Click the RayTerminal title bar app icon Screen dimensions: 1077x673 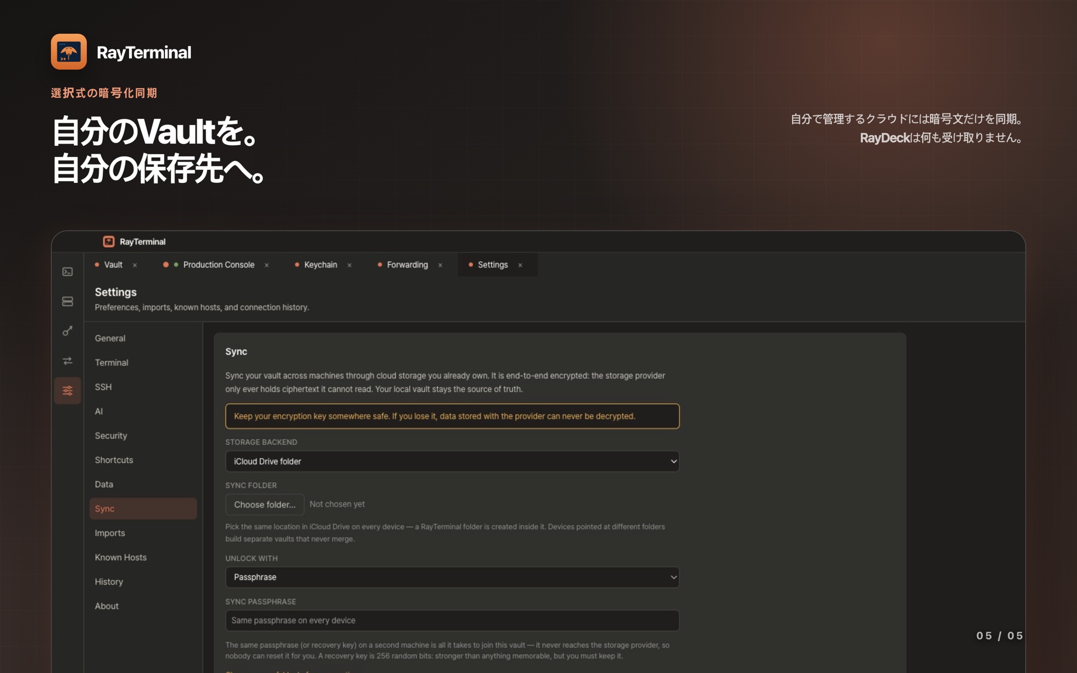(109, 242)
